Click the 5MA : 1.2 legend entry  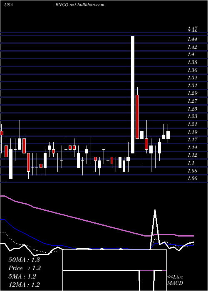click(22, 276)
